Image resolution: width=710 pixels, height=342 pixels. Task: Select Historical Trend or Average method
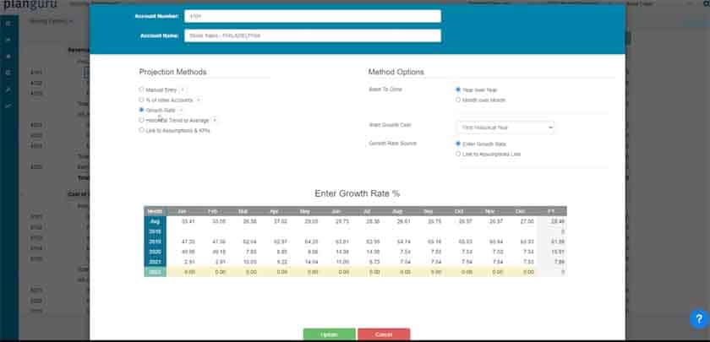[142, 120]
